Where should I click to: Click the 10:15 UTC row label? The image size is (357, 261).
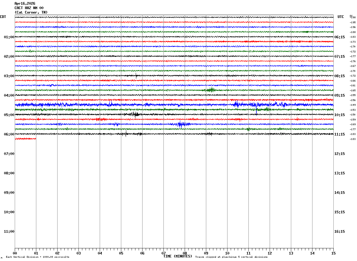[x=339, y=115]
